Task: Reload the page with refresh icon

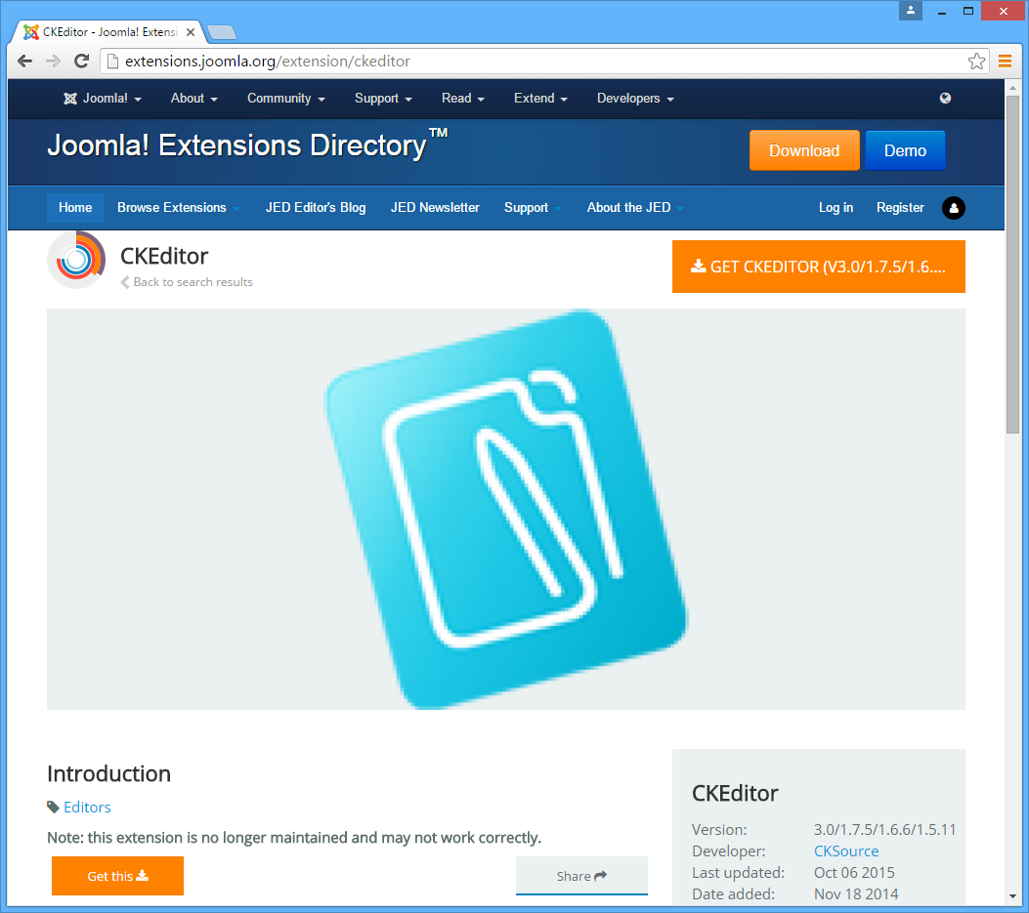Action: tap(82, 61)
